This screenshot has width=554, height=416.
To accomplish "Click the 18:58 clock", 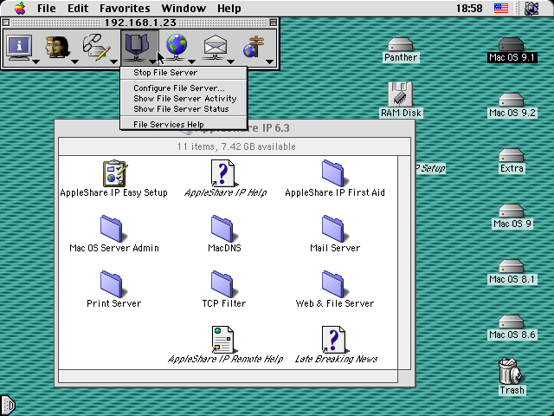I will point(469,8).
